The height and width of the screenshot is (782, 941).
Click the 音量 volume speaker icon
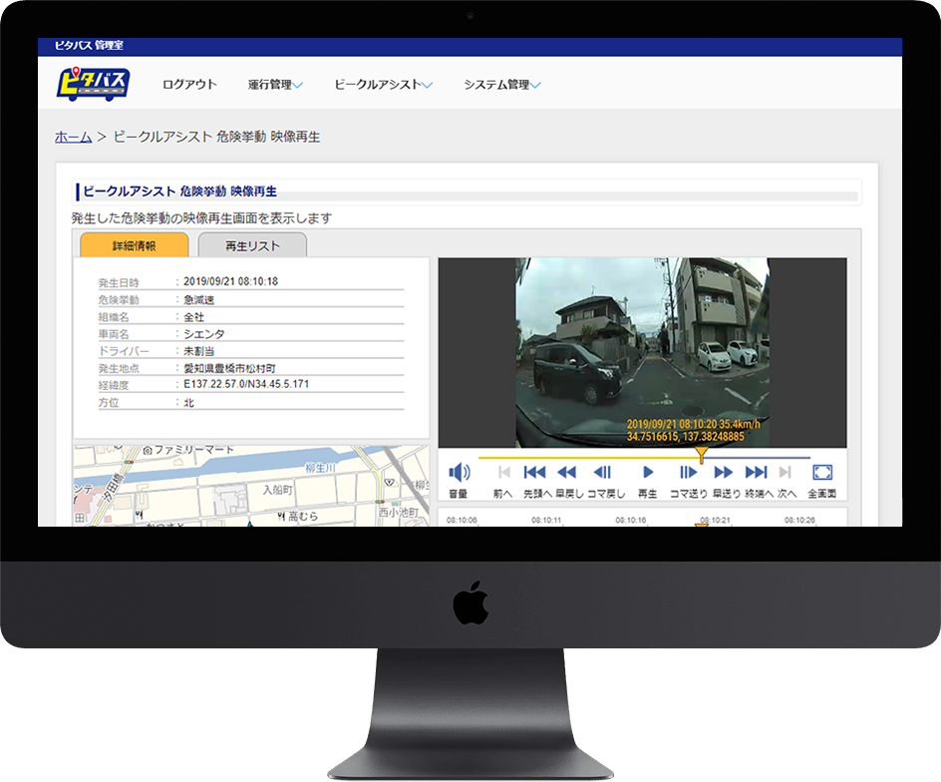click(459, 473)
